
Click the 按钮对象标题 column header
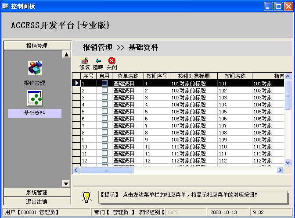194,76
